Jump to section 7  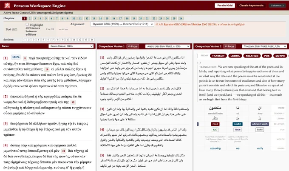tap(53, 40)
